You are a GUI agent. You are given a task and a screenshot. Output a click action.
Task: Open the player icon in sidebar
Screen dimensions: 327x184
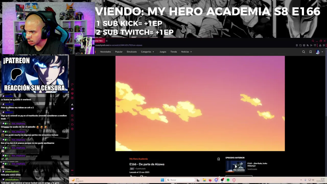tap(72, 116)
